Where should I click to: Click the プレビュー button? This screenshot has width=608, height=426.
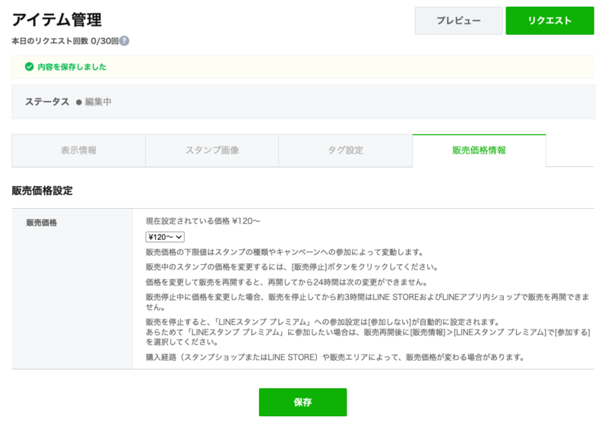click(x=459, y=21)
